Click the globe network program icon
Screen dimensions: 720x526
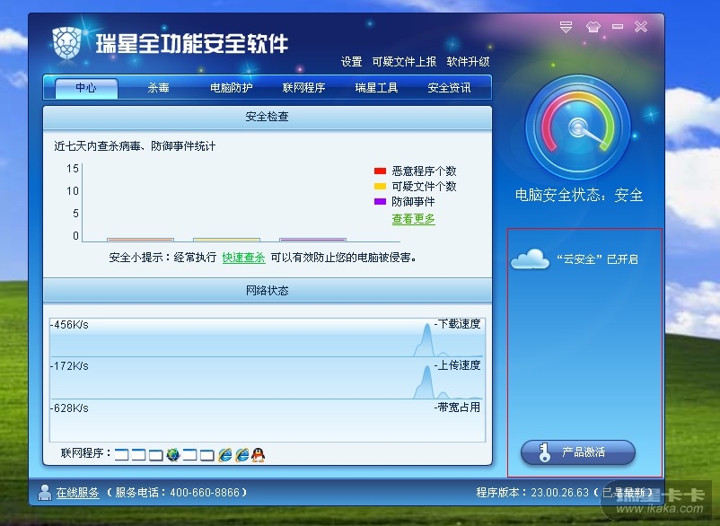(x=173, y=455)
